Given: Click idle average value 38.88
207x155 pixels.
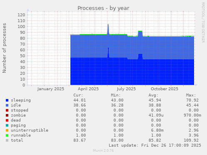Looking at the screenshot, I should pyautogui.click(x=155, y=105).
